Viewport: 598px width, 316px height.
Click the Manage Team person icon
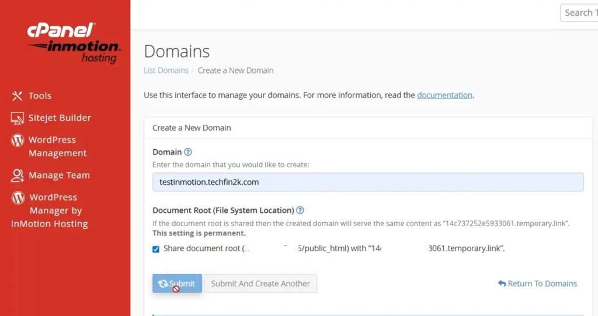[x=18, y=175]
